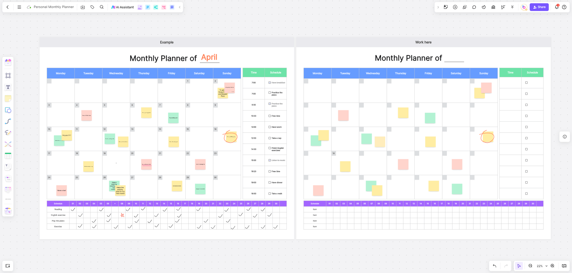Expand the right toolbar with chevron

(x=438, y=7)
